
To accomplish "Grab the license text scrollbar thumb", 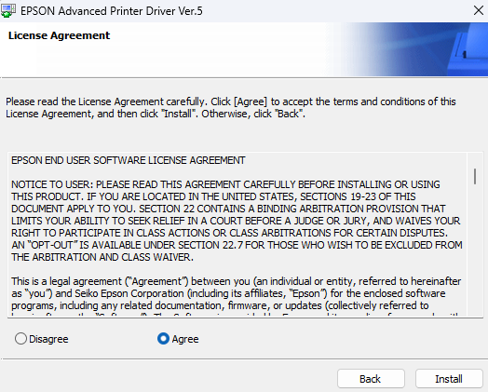I will click(x=475, y=176).
